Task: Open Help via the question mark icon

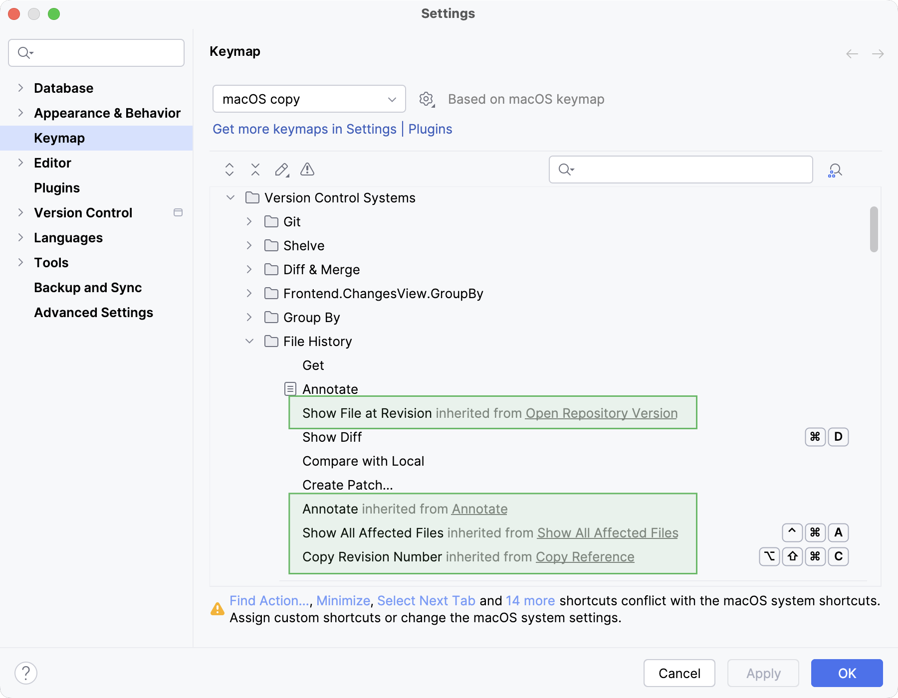Action: click(x=26, y=673)
